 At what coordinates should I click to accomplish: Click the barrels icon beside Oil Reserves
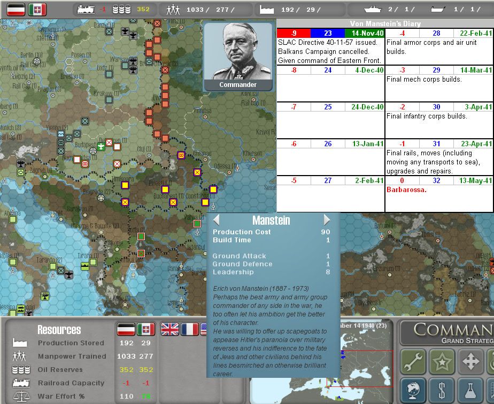click(x=21, y=369)
